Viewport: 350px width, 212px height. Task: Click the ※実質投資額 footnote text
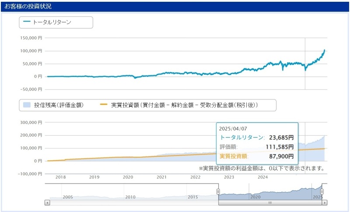point(261,168)
